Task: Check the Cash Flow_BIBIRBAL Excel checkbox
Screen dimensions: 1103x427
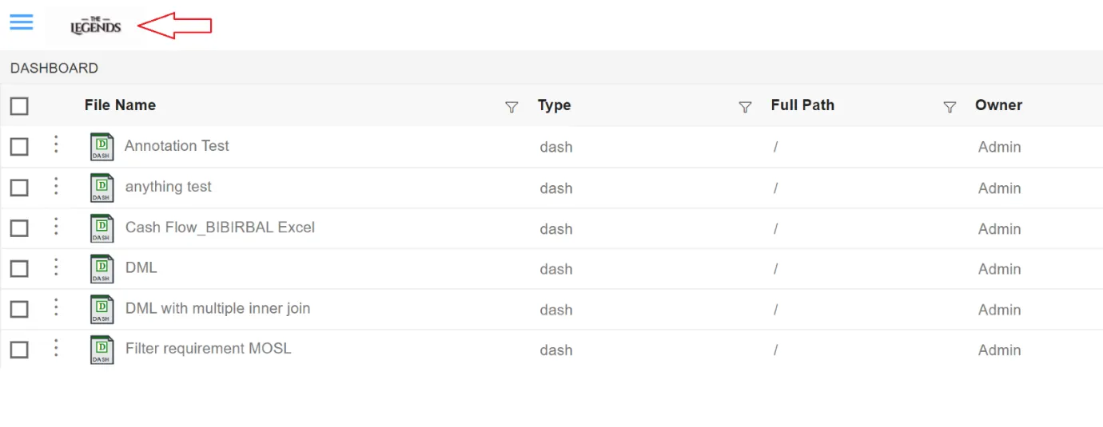Action: tap(19, 228)
